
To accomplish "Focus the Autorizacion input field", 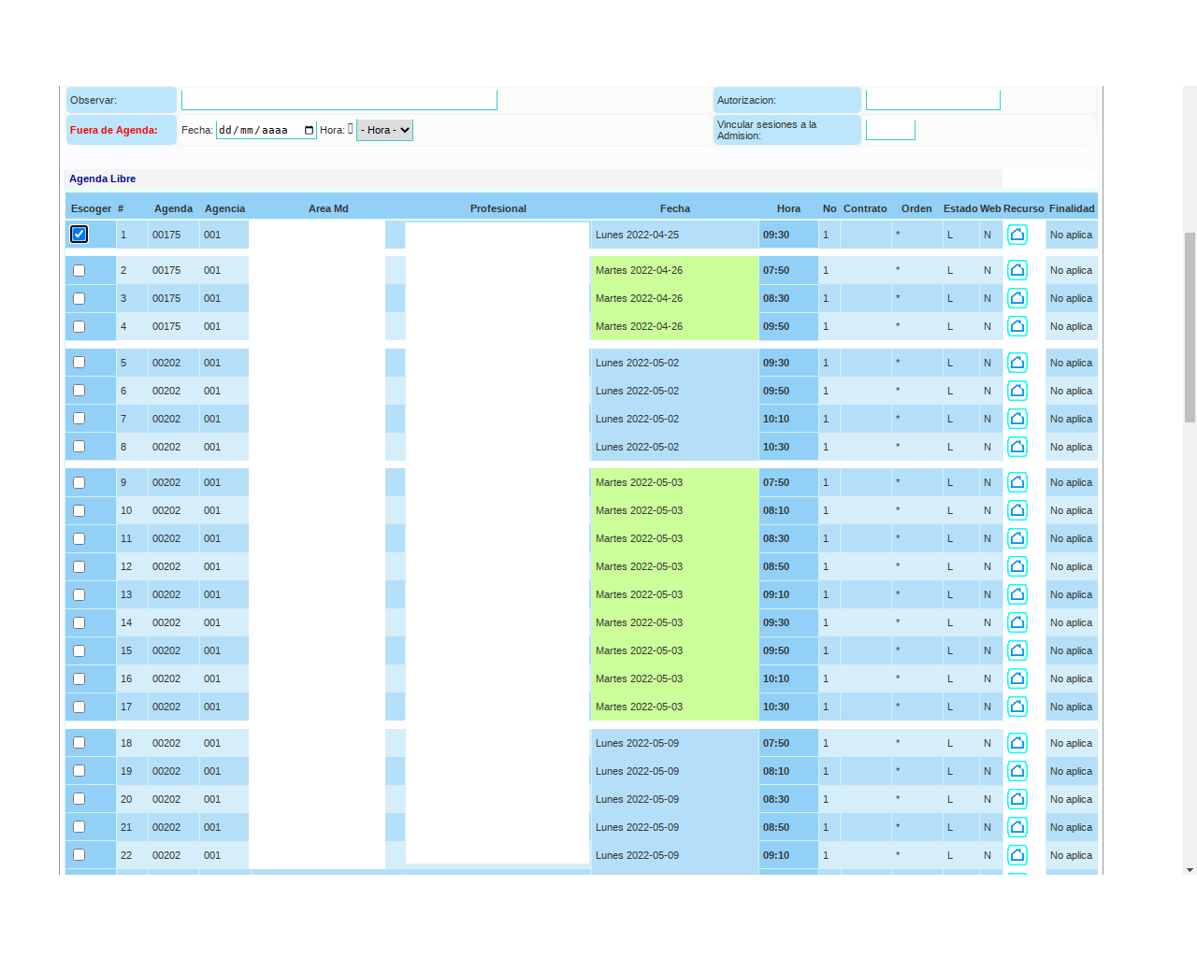I will pos(932,100).
